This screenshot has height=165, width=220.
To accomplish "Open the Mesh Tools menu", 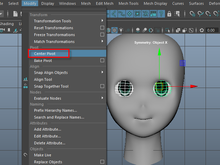I will [x=128, y=3].
